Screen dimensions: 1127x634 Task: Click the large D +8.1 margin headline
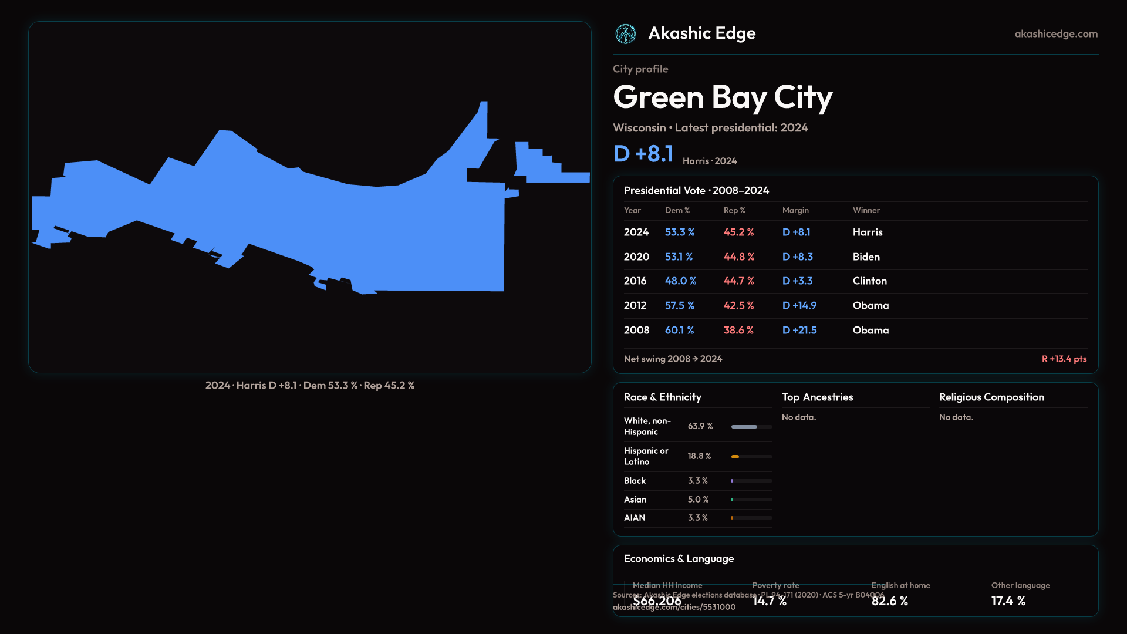[643, 154]
